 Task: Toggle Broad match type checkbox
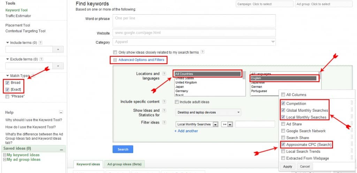(7, 83)
